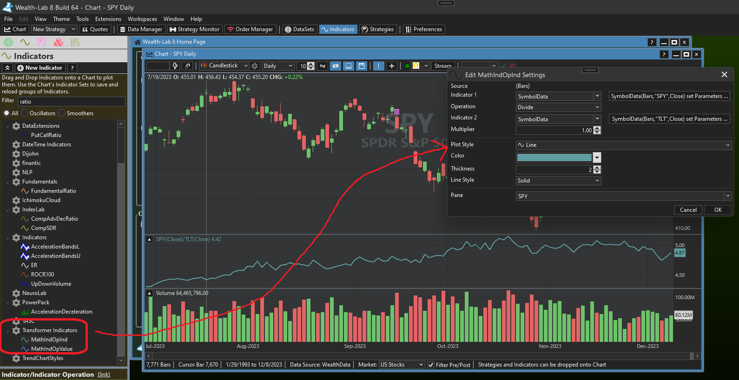This screenshot has width=739, height=380.
Task: Open the View menu
Action: 40,19
